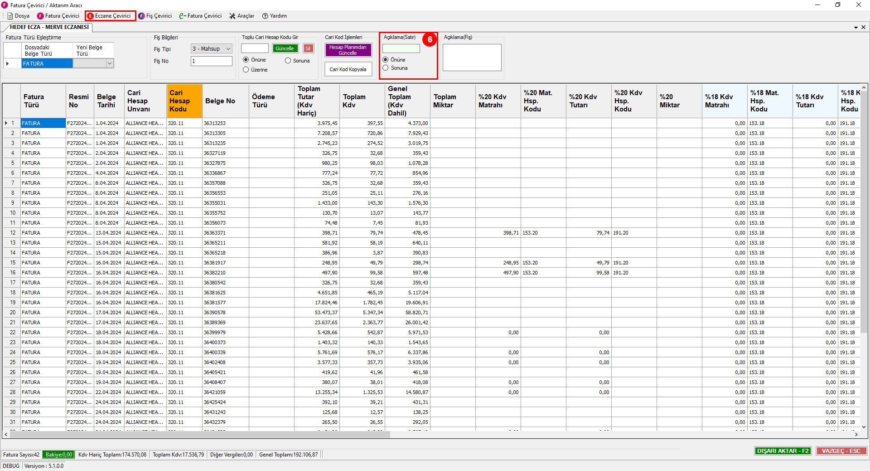Screen dimensions: 870x471
Task: Open the Dosya menu
Action: (19, 16)
